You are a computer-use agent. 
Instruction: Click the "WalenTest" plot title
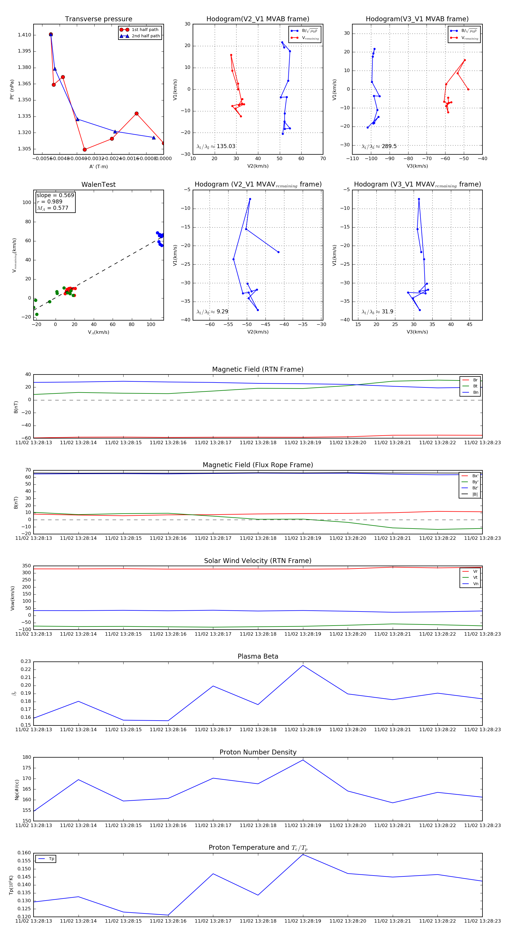[98, 185]
